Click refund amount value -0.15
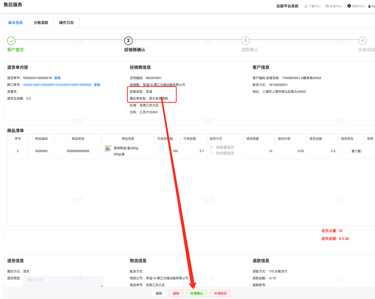This screenshot has width=375, height=299. [x=272, y=278]
